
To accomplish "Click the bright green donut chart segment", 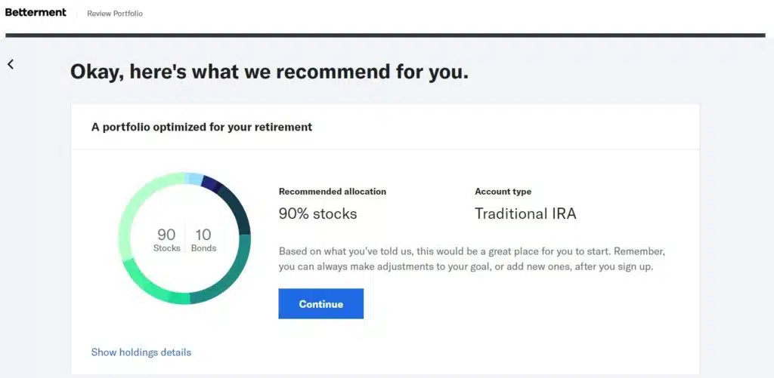I will point(151,287).
